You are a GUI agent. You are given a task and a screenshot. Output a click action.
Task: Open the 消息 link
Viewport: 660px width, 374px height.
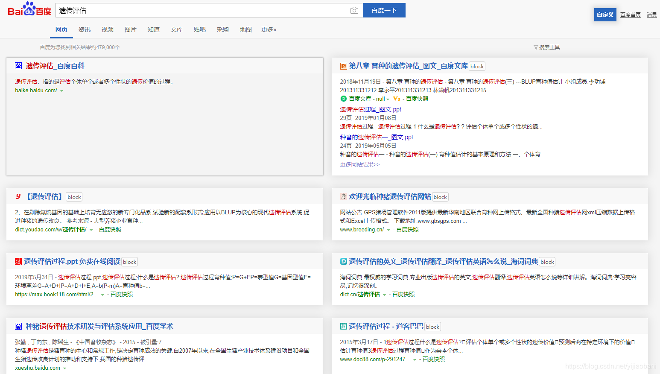[x=652, y=15]
